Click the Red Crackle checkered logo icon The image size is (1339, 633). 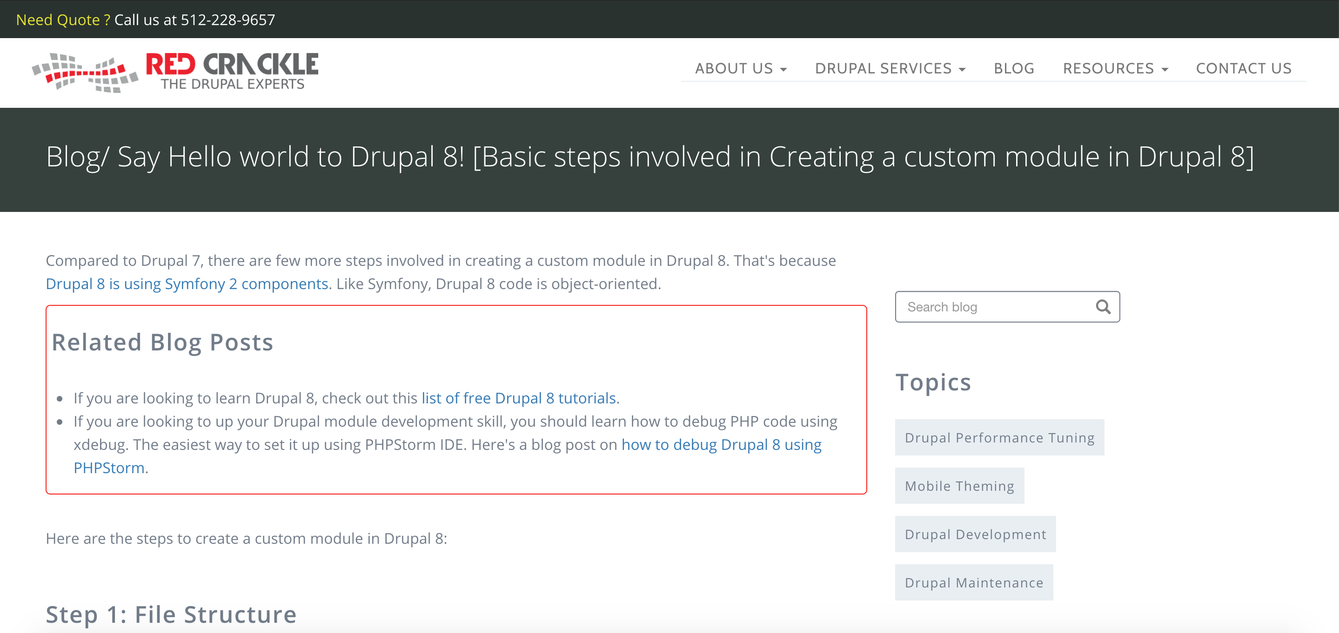[85, 73]
